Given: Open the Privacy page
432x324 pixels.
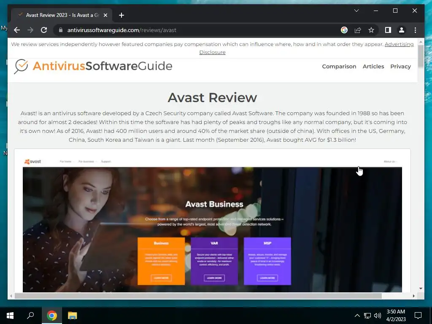Looking at the screenshot, I should tap(400, 66).
